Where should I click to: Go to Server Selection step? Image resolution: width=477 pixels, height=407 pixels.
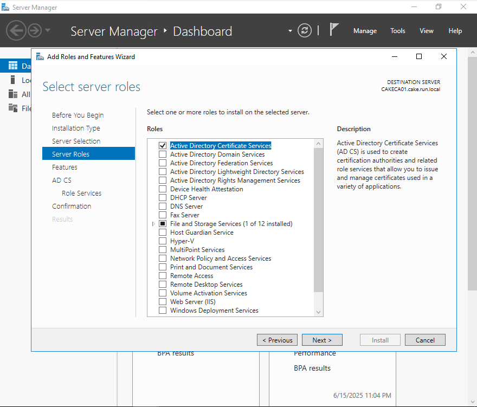(76, 141)
